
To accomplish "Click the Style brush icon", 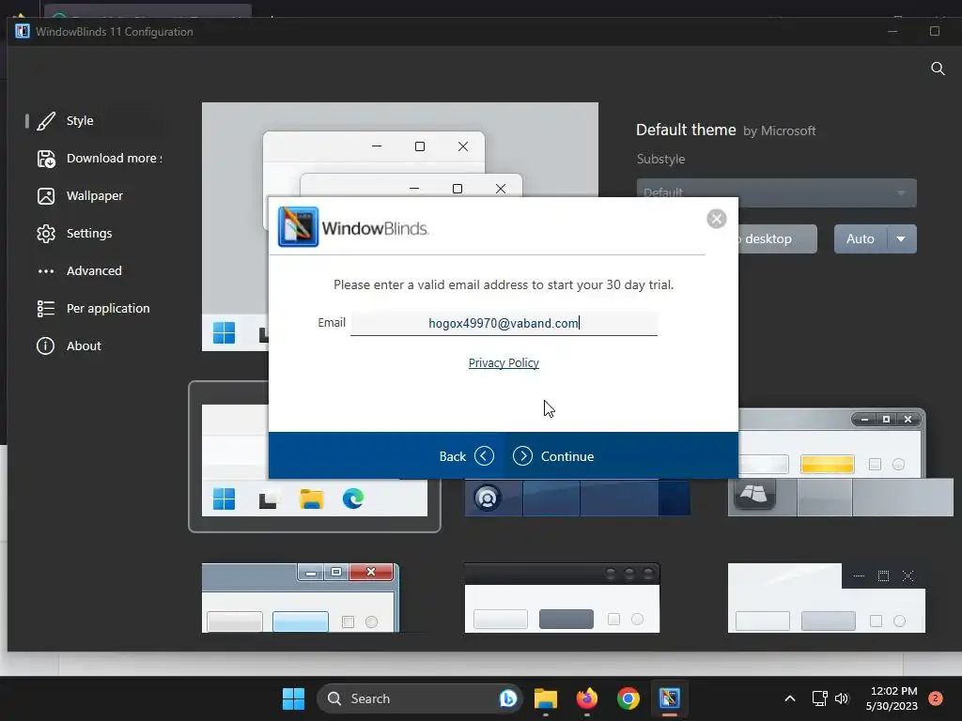I will click(46, 121).
